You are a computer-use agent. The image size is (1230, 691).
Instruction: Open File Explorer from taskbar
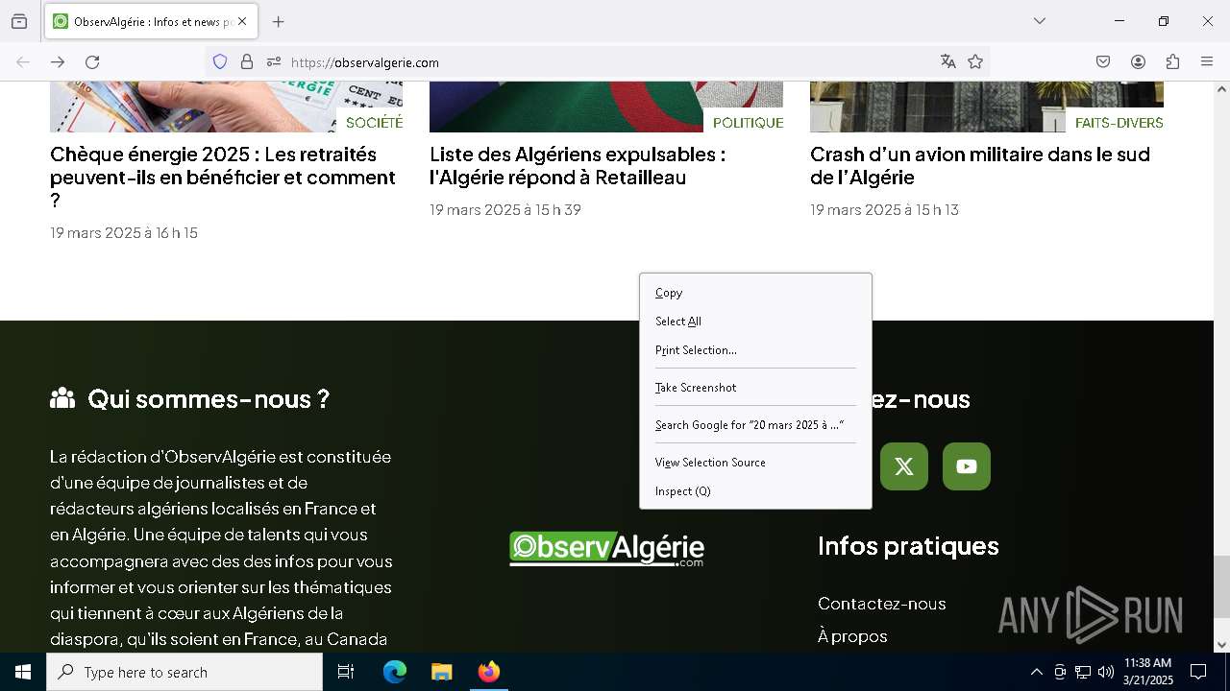(441, 672)
